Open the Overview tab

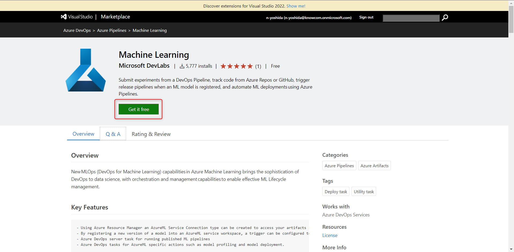(x=83, y=134)
